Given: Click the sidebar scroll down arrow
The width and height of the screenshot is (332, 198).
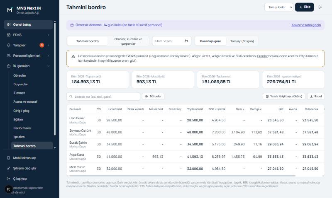Looking at the screenshot, I should pos(55,148).
